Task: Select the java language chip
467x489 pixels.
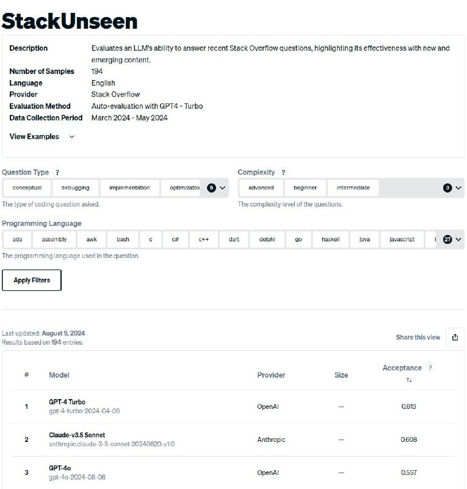Action: coord(364,240)
